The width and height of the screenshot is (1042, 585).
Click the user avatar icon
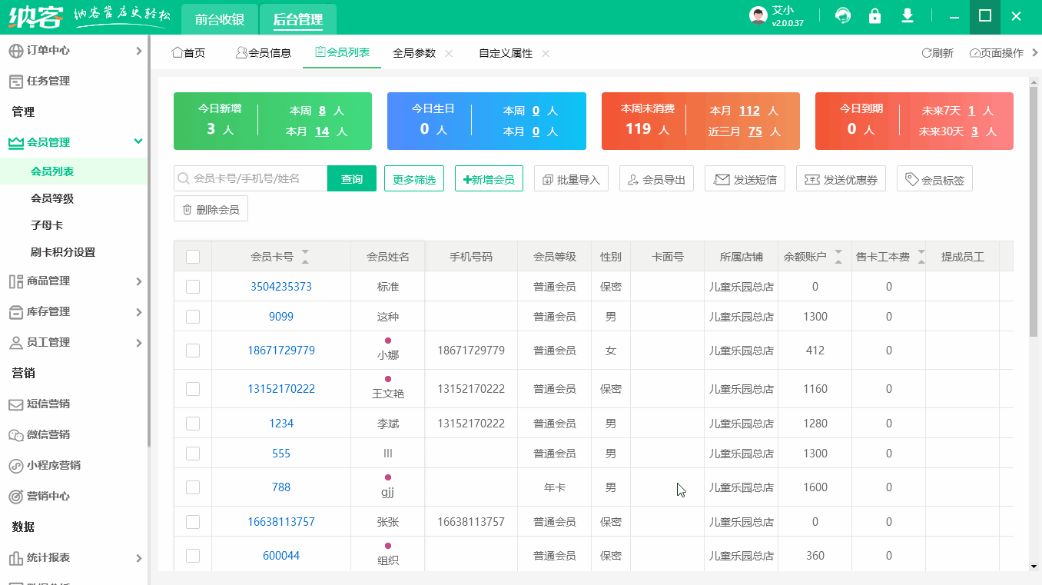click(x=758, y=16)
